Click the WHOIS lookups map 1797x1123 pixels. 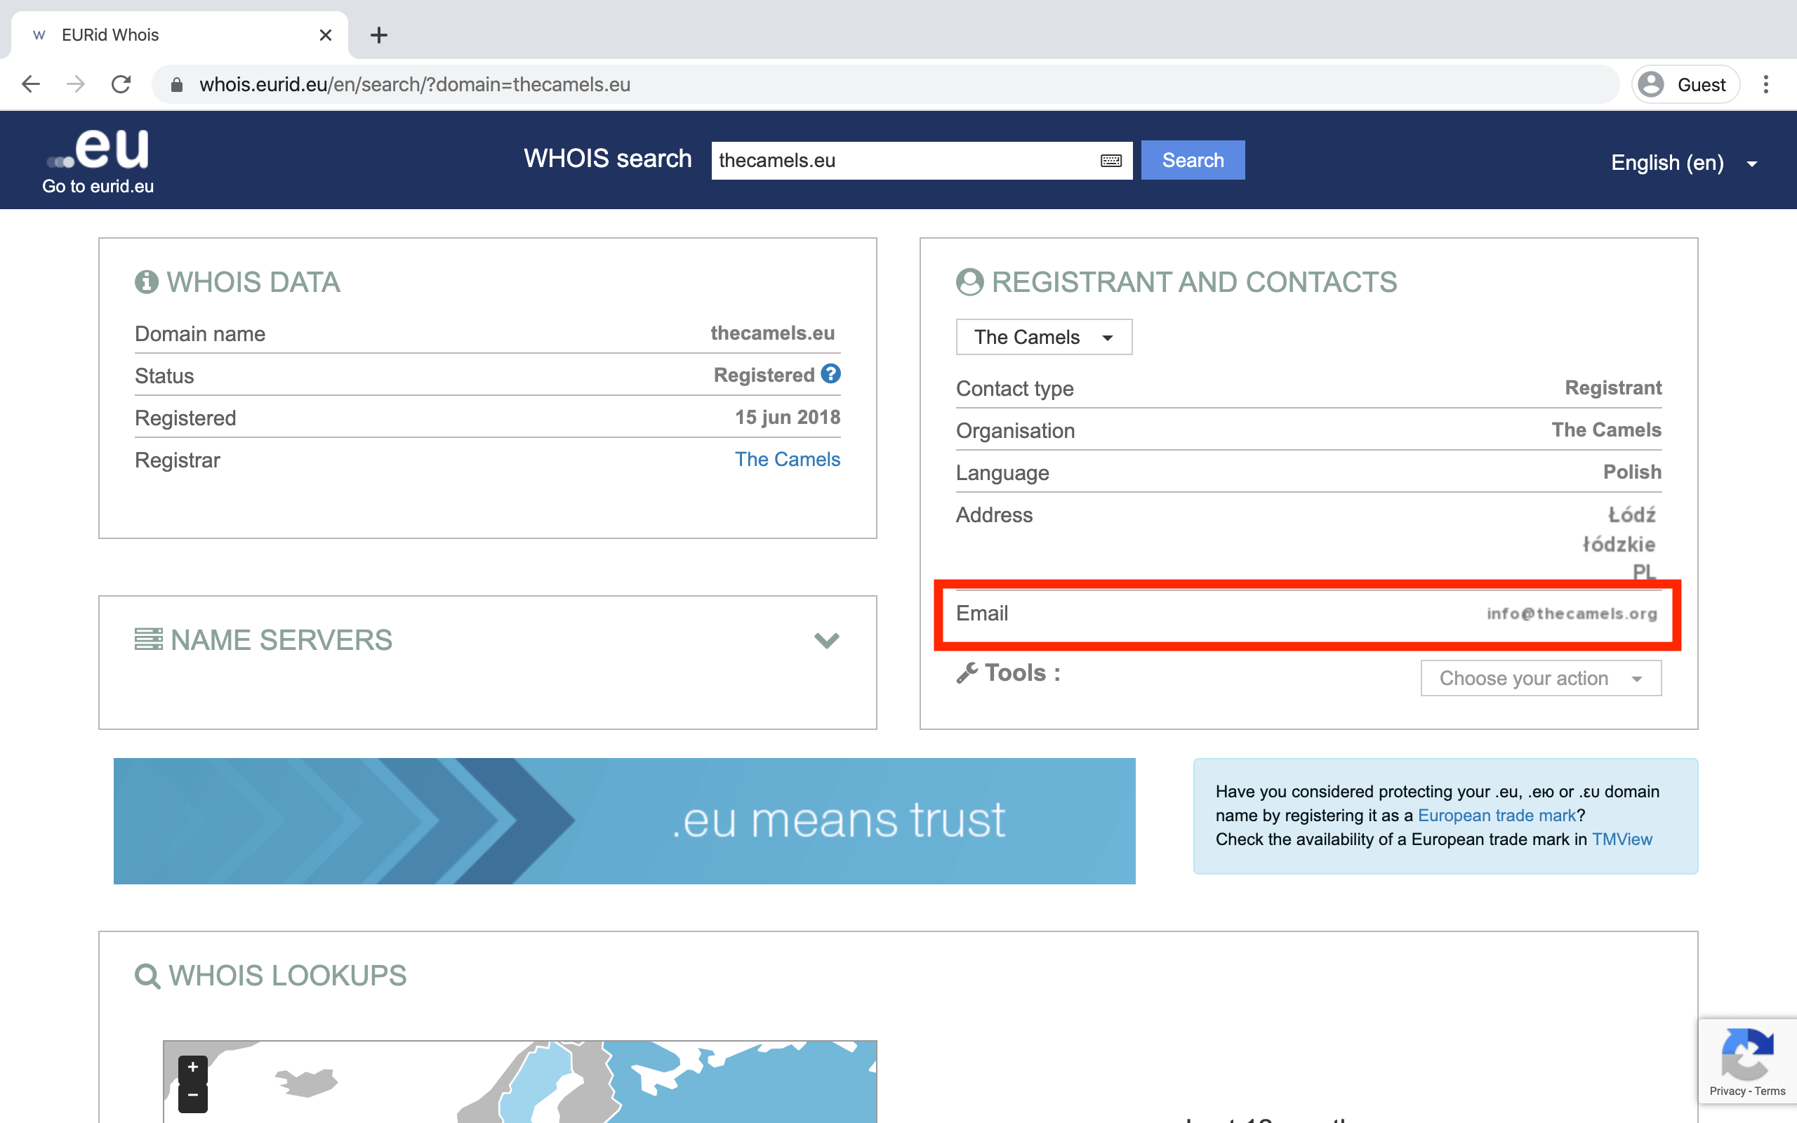coord(519,1082)
